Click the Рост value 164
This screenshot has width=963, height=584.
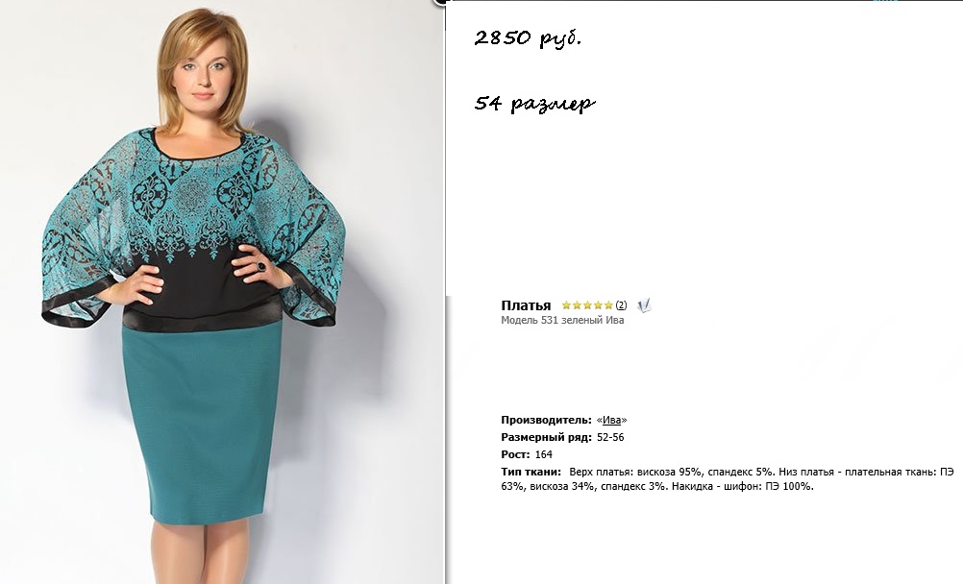544,454
